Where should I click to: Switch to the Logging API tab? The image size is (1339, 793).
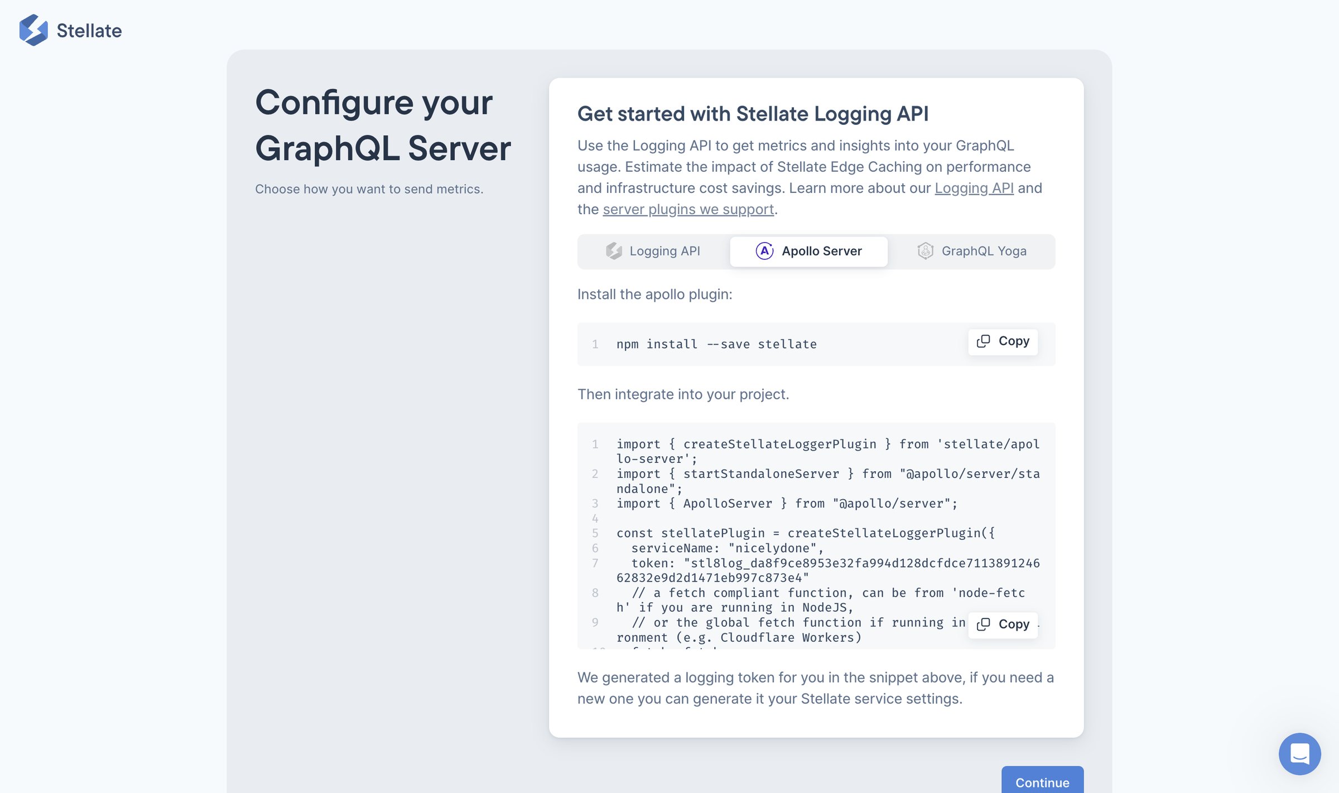pos(653,251)
